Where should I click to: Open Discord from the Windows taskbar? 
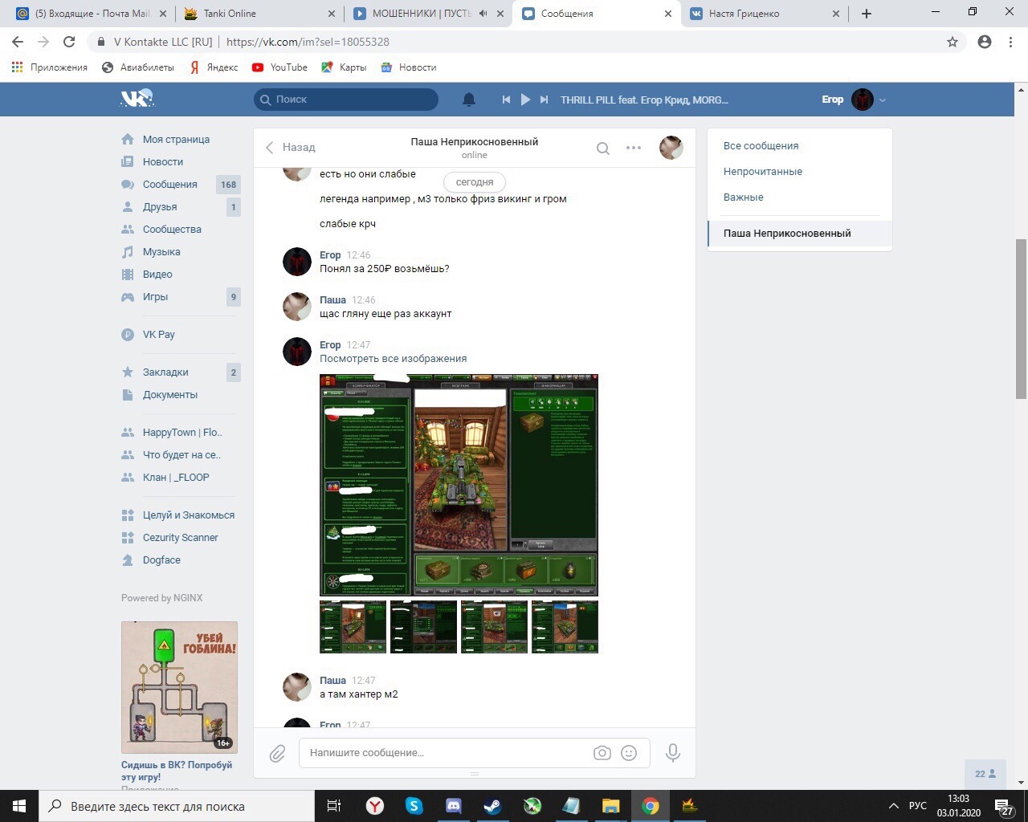[x=454, y=806]
